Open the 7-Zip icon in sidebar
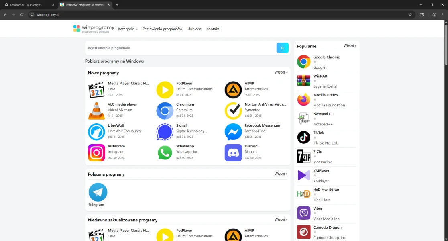Viewport: 448px width, 241px height. coord(303,156)
